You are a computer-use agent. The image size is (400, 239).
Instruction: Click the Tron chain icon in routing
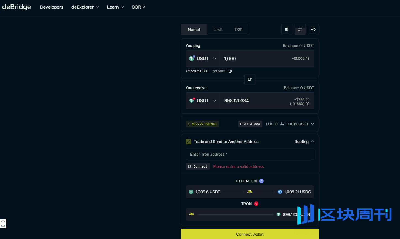click(256, 204)
